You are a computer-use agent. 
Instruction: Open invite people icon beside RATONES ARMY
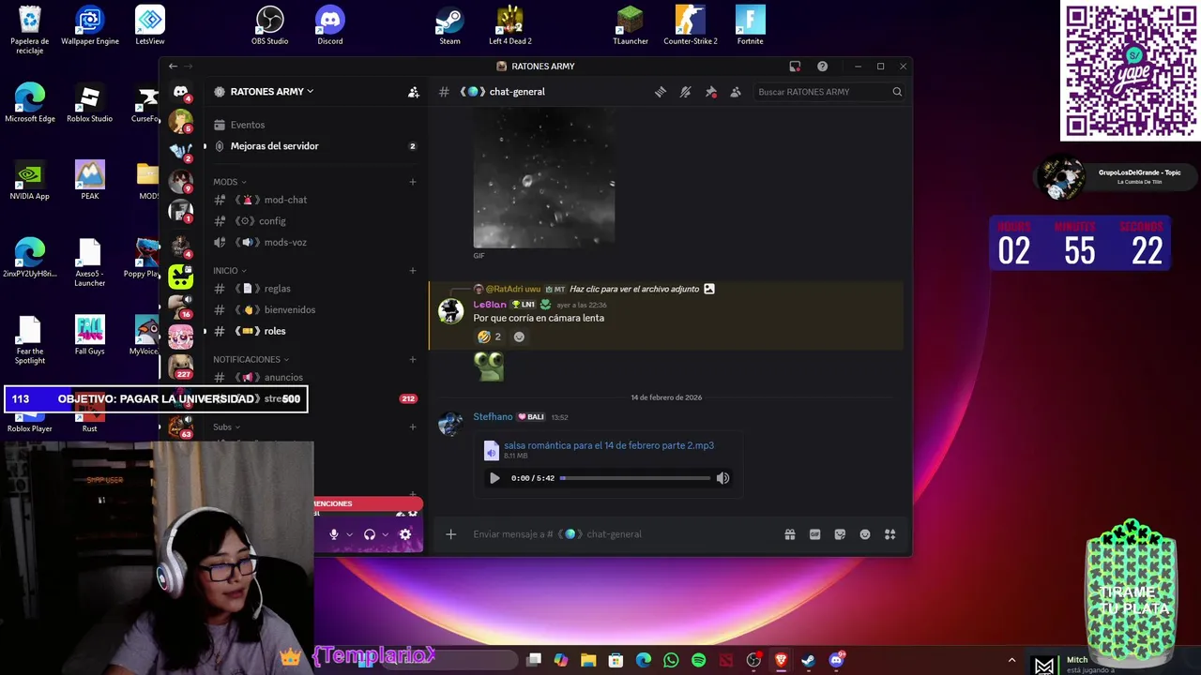[413, 92]
